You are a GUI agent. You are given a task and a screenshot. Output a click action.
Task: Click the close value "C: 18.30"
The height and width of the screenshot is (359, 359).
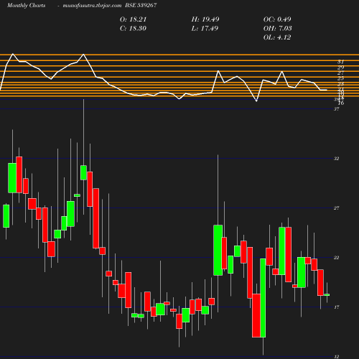(133, 28)
